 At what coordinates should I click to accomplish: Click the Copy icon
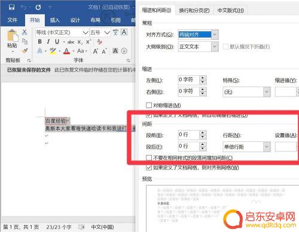tap(25, 42)
